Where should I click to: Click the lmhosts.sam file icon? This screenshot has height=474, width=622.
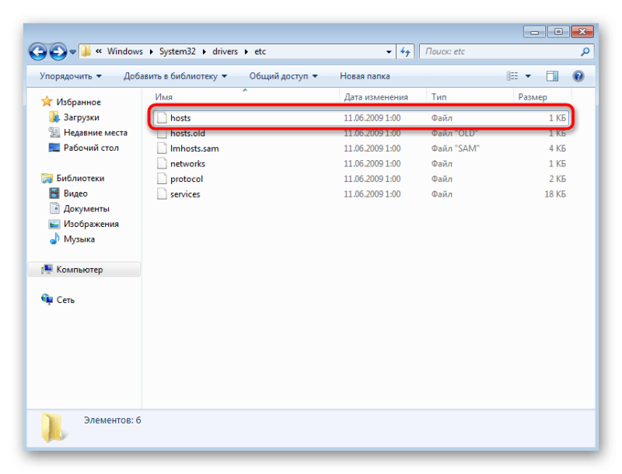pos(162,148)
